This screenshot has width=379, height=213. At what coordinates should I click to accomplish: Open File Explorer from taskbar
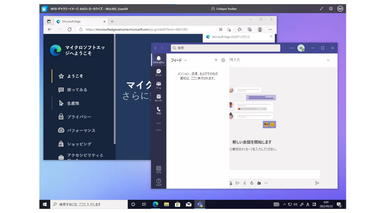(x=167, y=204)
